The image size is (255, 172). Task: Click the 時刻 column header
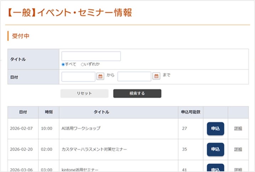pos(49,112)
